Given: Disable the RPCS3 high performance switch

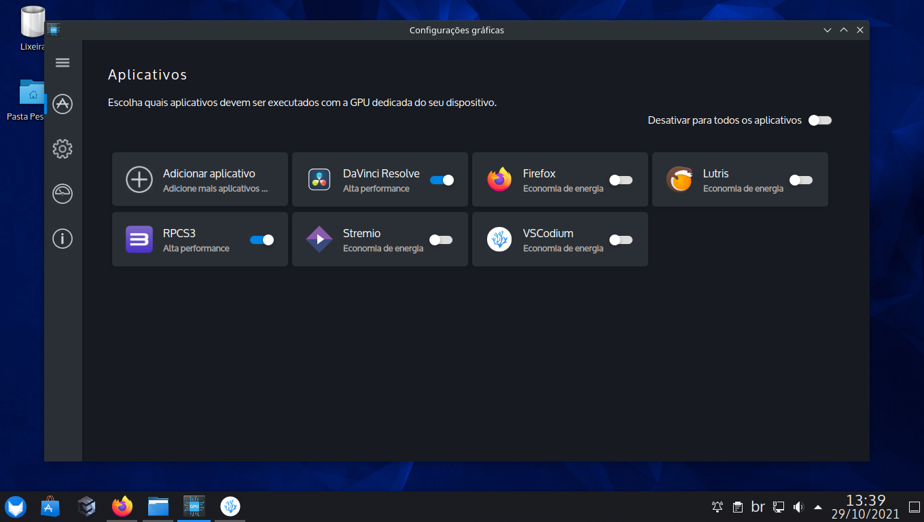Looking at the screenshot, I should pyautogui.click(x=262, y=240).
